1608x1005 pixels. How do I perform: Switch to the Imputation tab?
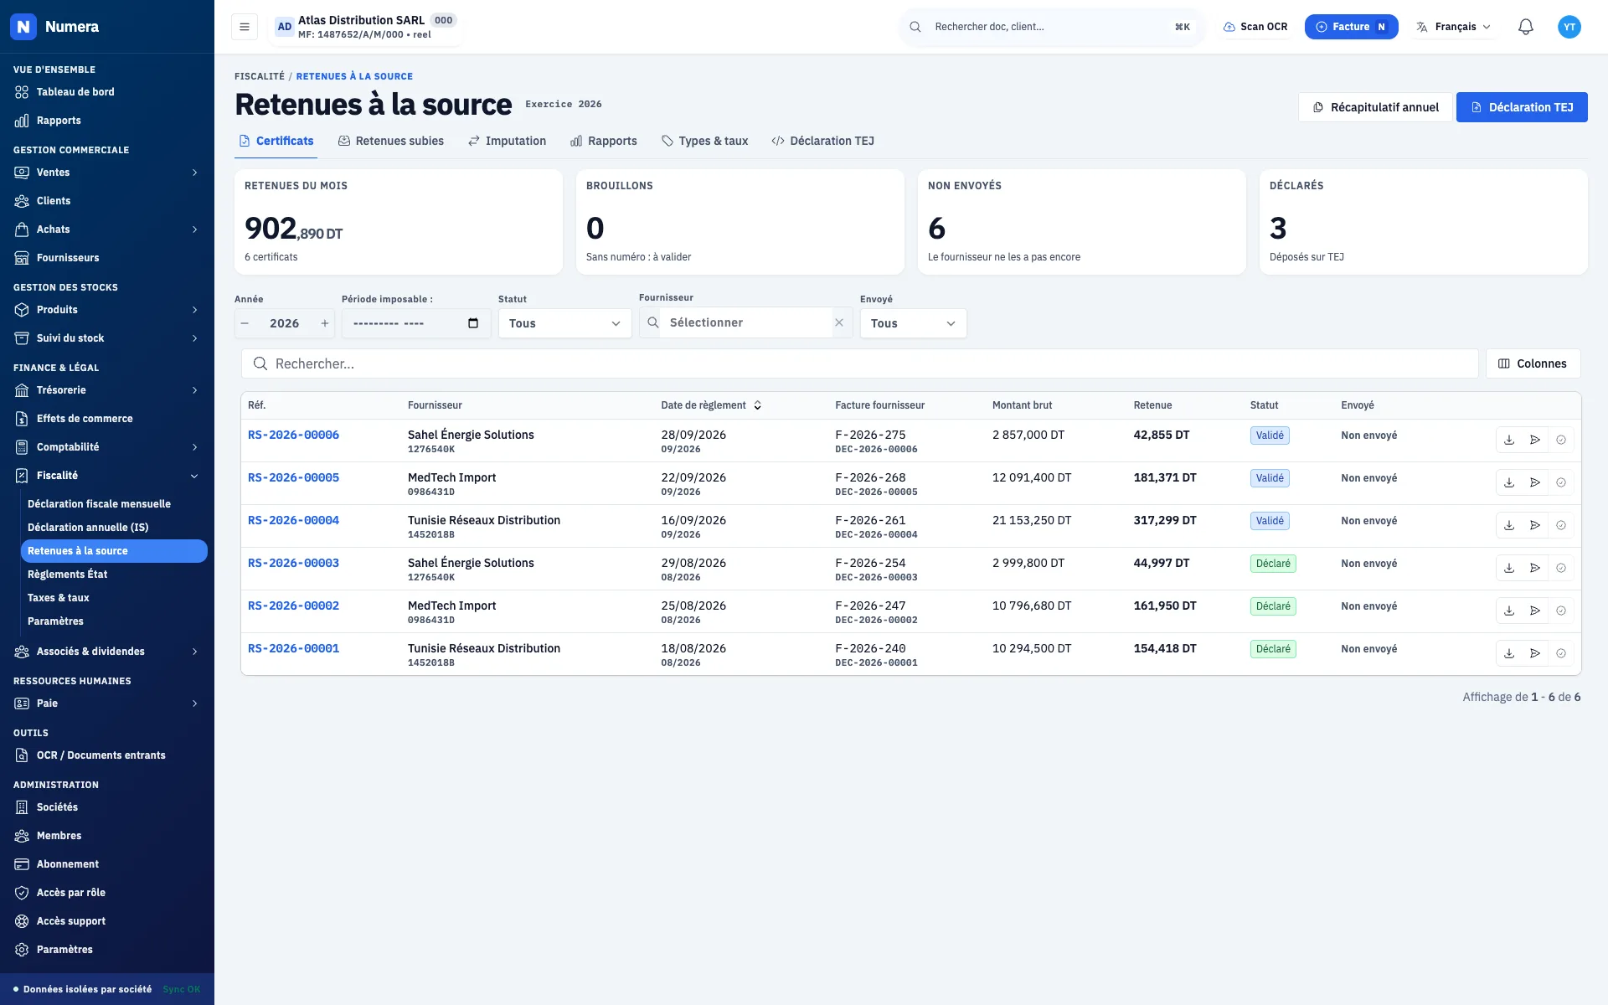click(x=508, y=141)
